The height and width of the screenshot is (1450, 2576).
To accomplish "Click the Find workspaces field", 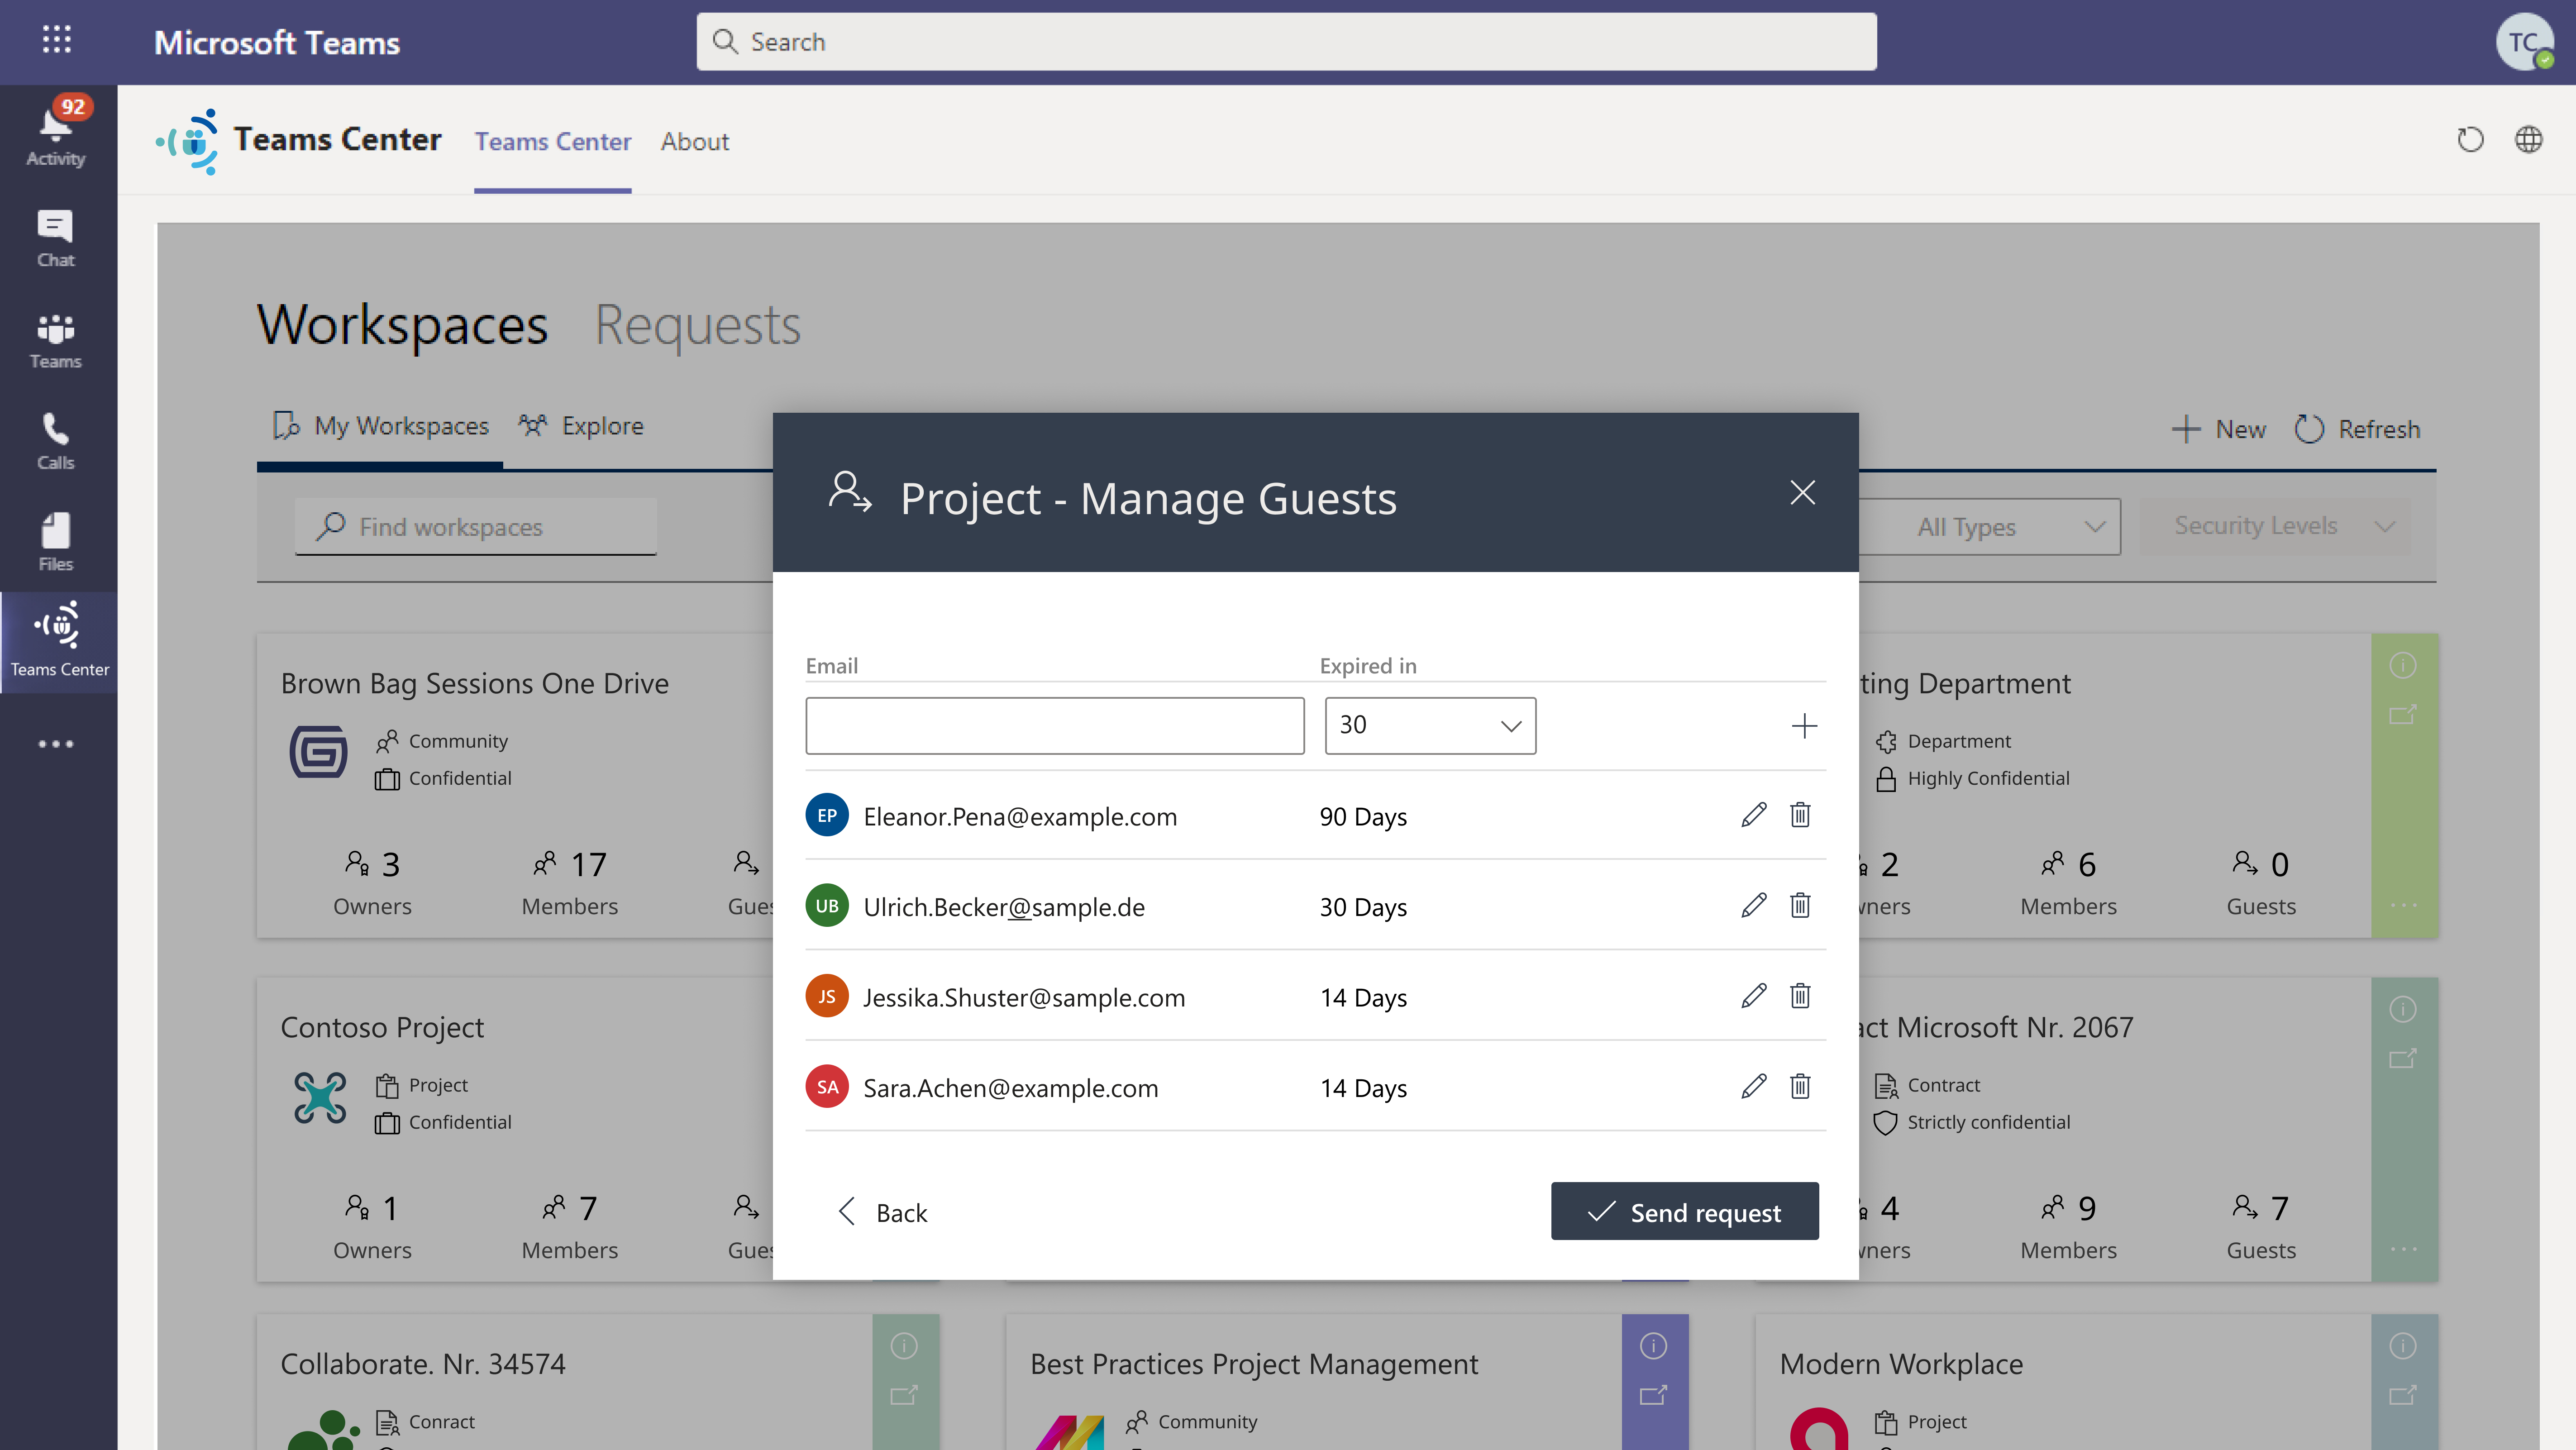I will point(476,527).
